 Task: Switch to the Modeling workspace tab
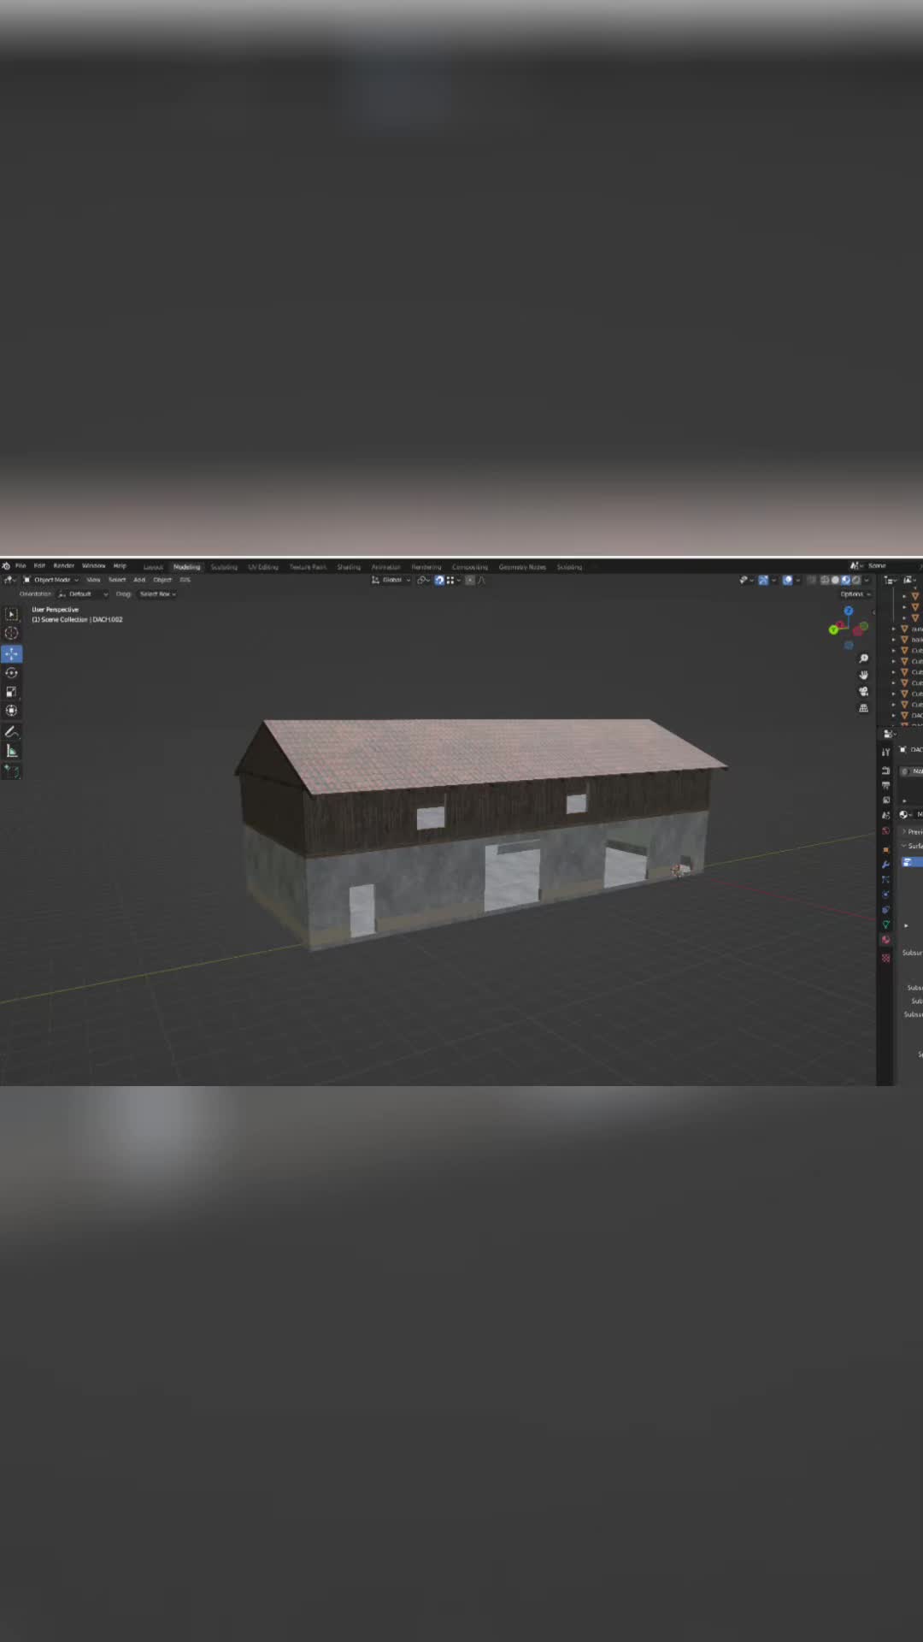pos(187,567)
